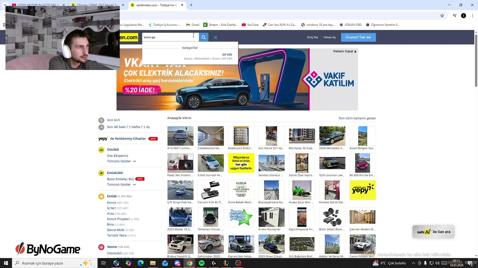Open Konut Projeleri category link

tap(118, 219)
